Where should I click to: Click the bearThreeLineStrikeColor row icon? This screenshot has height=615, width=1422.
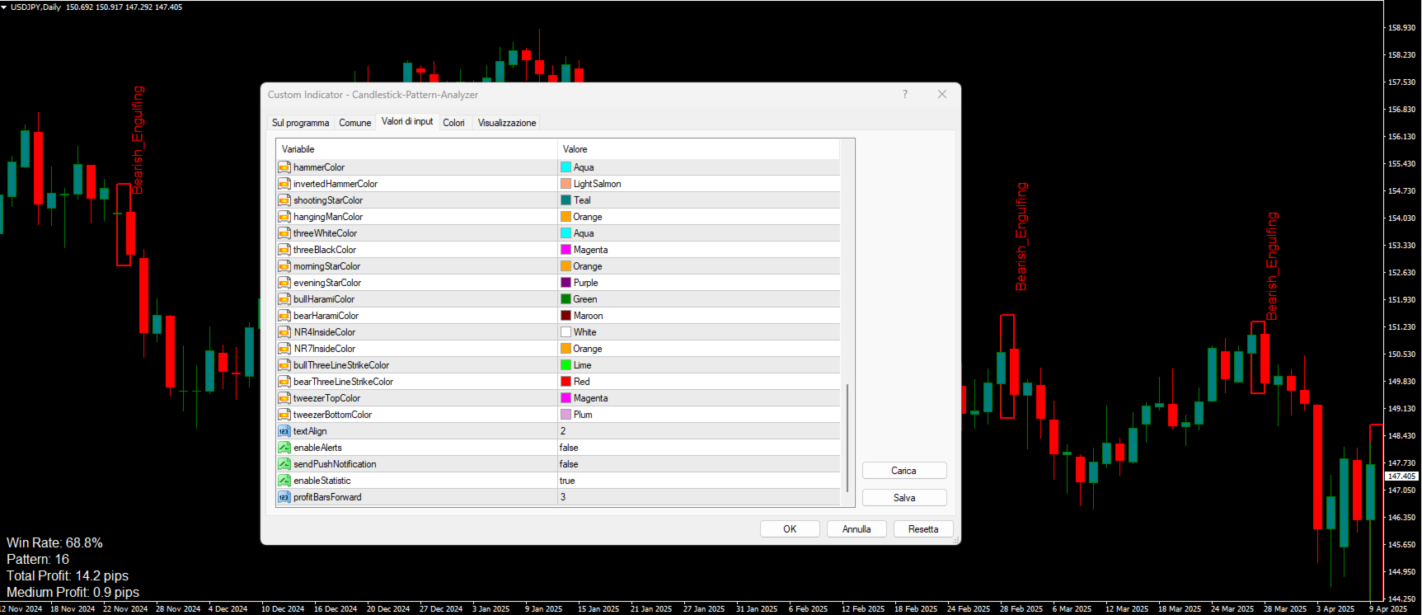coord(284,382)
